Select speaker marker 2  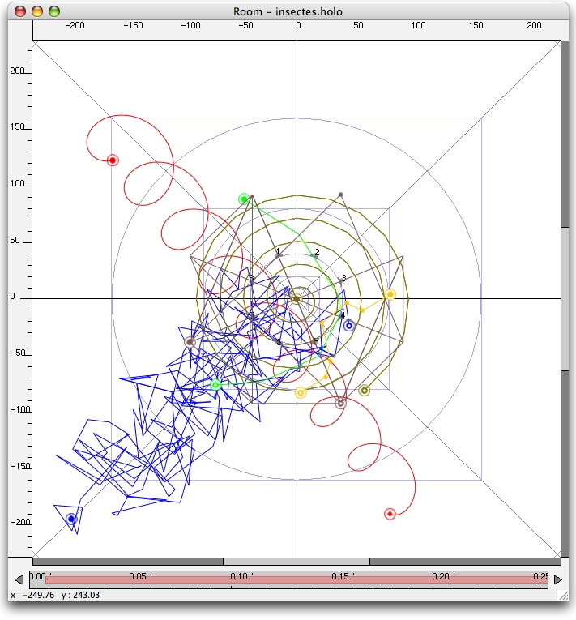point(315,254)
